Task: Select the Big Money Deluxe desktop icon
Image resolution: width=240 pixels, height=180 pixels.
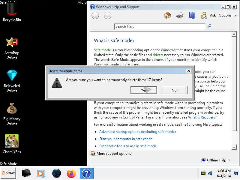Action: (x=12, y=114)
